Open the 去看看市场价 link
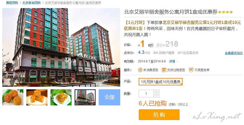Image resolution: width=244 pixels, height=125 pixels. [x=234, y=53]
